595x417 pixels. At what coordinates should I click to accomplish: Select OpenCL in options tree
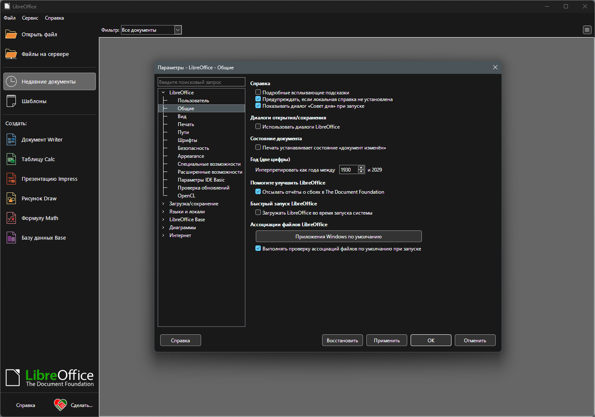[x=187, y=196]
